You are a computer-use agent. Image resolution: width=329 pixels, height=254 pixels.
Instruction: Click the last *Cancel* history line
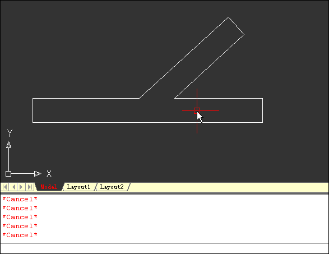pyautogui.click(x=20, y=235)
